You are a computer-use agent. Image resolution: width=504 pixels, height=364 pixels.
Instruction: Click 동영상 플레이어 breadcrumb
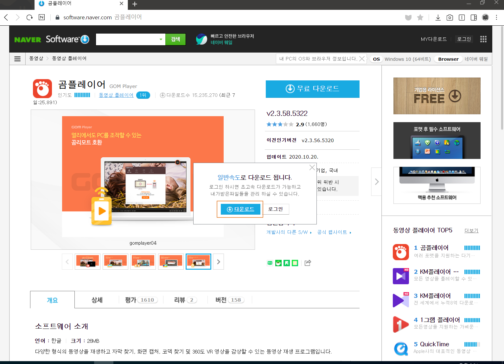click(x=69, y=59)
